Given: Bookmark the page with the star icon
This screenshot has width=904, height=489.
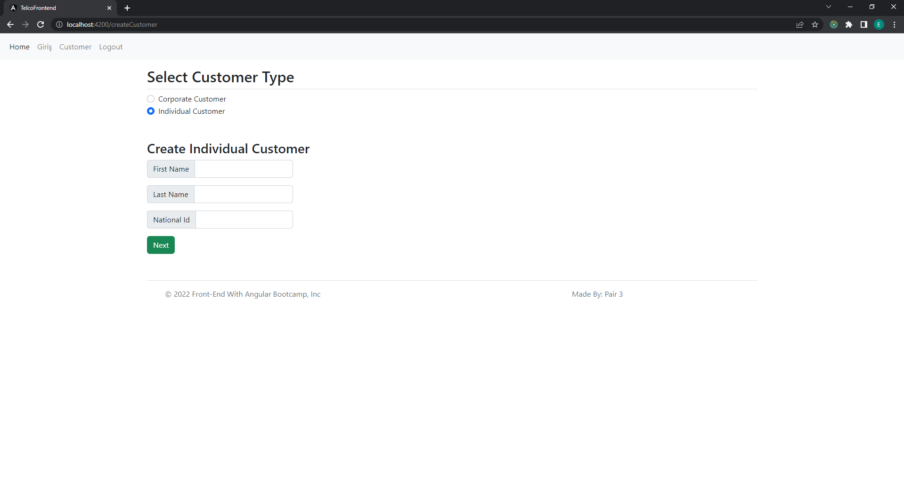Looking at the screenshot, I should 815,24.
